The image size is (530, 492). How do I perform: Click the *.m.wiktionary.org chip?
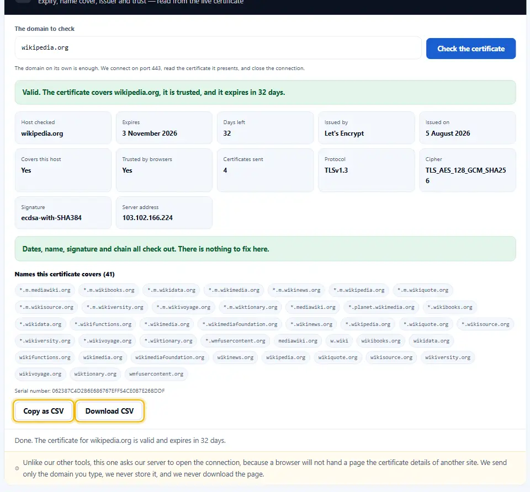(251, 307)
